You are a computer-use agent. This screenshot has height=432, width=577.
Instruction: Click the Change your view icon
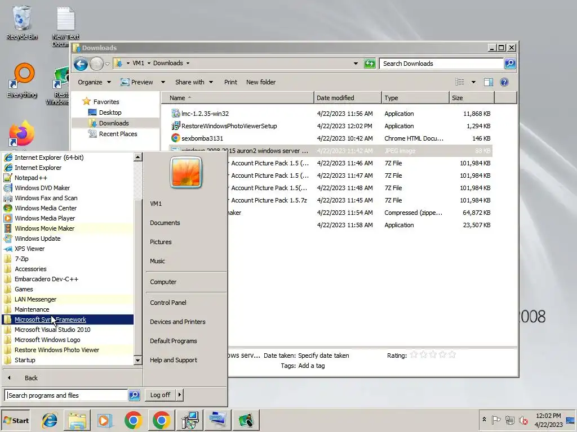point(460,82)
